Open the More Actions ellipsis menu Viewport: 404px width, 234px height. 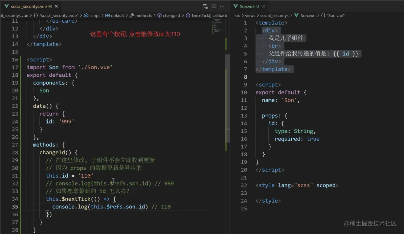tap(222, 6)
